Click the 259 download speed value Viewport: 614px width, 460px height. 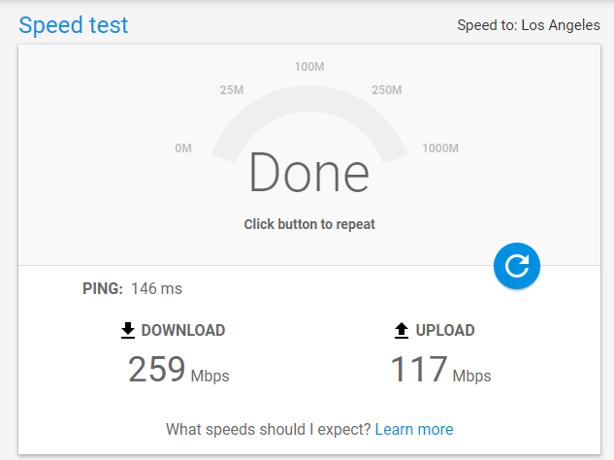click(156, 370)
